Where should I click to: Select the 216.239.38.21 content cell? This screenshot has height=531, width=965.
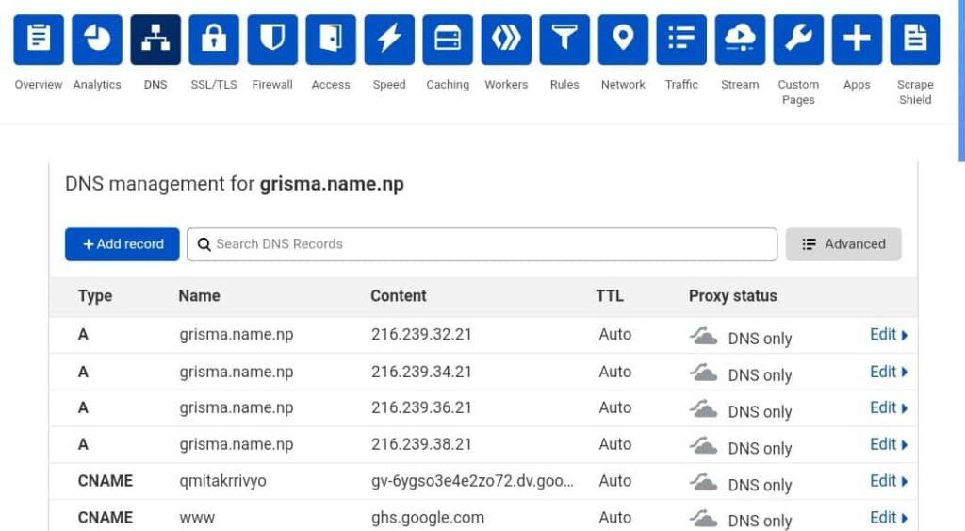coord(421,445)
